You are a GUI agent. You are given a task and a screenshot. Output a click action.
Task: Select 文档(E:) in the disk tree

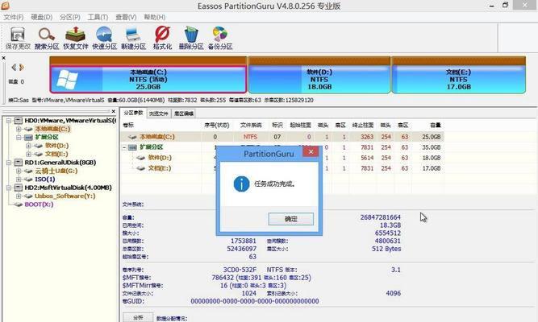click(x=56, y=154)
